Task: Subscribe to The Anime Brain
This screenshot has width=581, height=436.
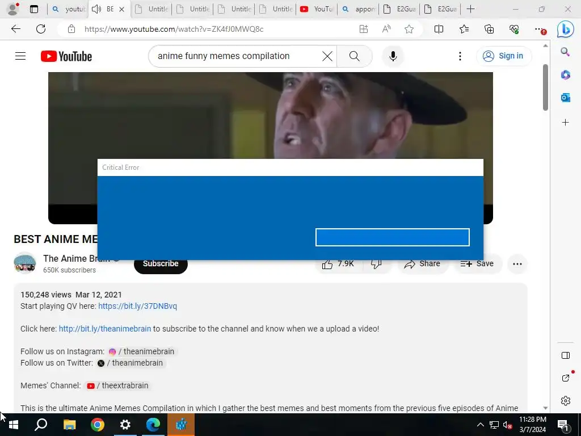Action: click(x=161, y=263)
